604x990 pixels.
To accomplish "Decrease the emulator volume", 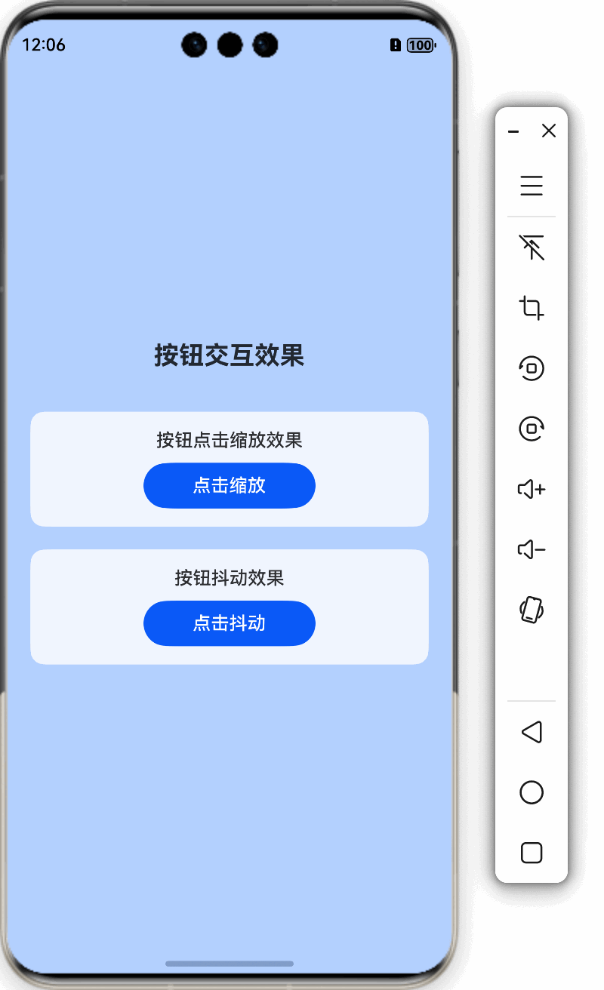I will click(x=532, y=549).
